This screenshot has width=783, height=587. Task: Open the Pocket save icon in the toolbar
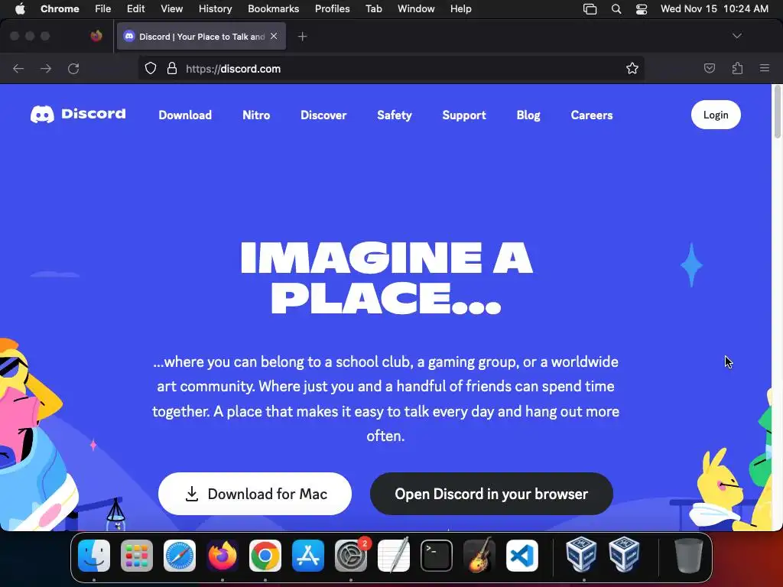709,68
